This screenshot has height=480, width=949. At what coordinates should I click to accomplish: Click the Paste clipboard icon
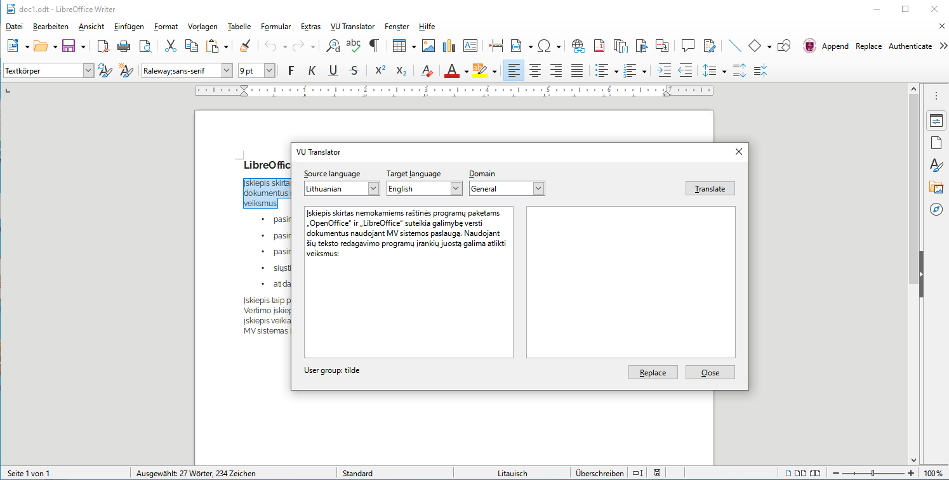[x=213, y=46]
